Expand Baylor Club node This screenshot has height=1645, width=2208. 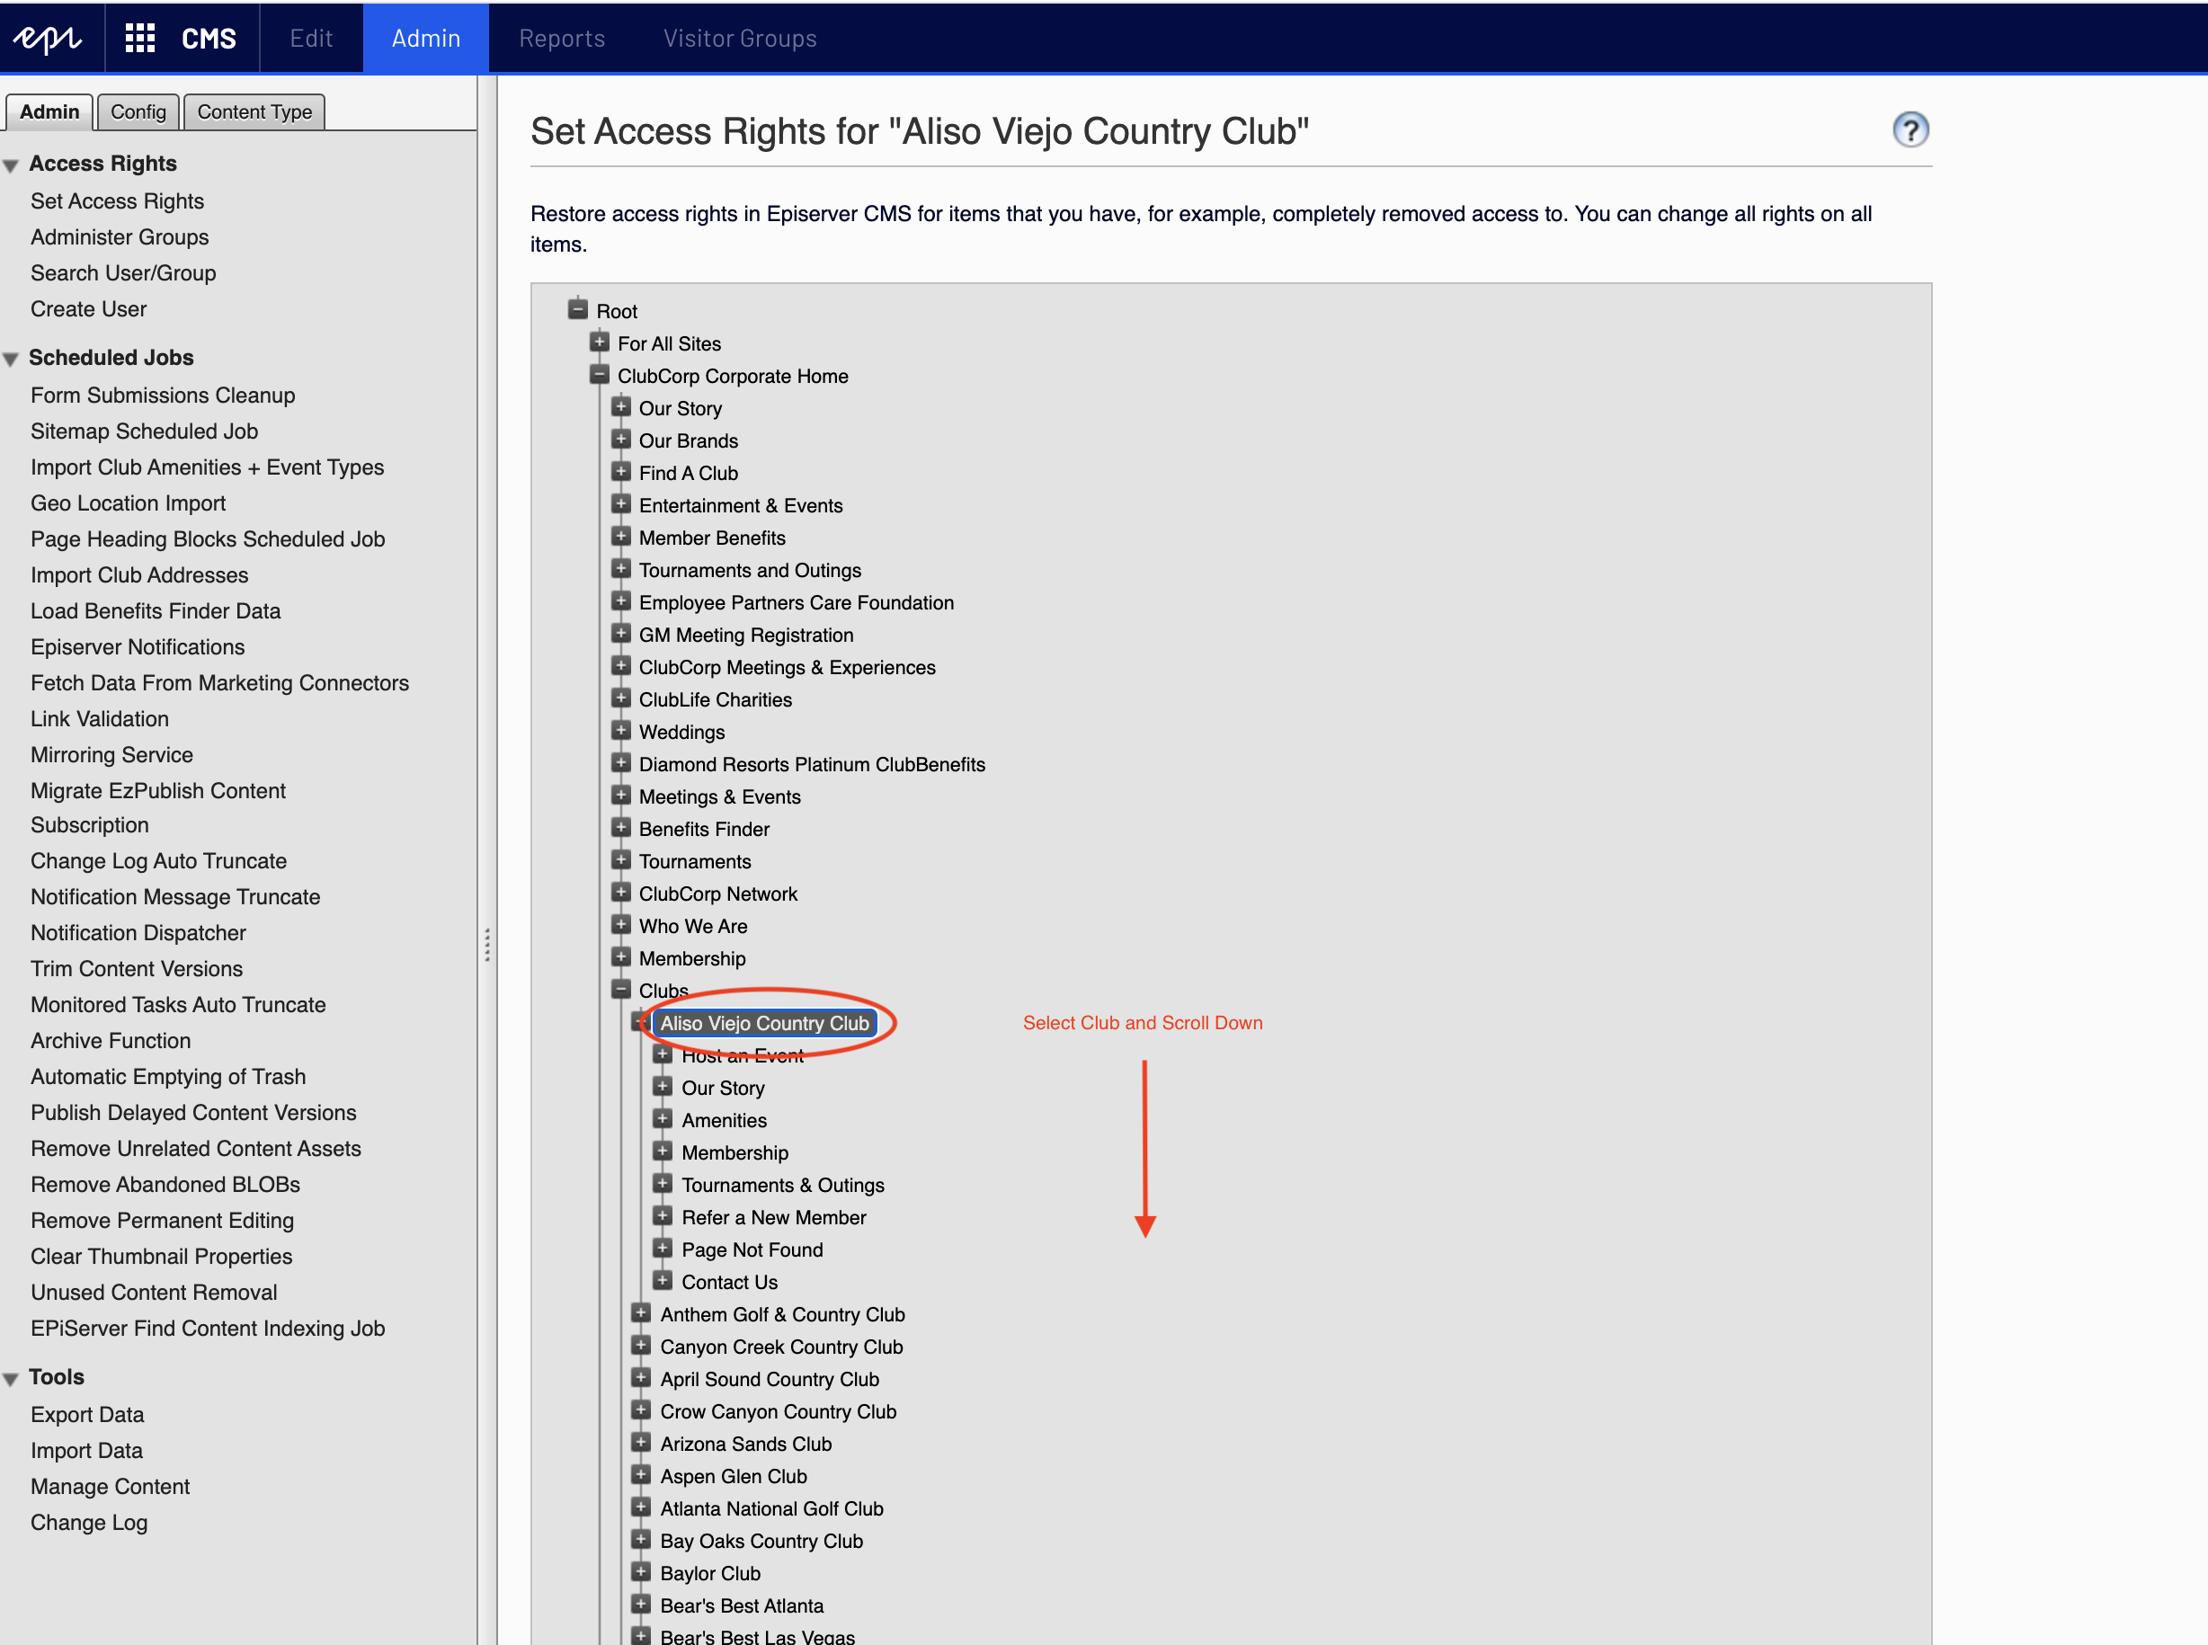pos(641,1571)
